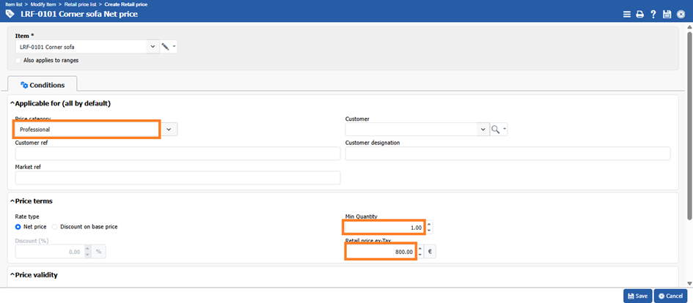Click the print icon in header
Image resolution: width=693 pixels, height=303 pixels.
(x=639, y=14)
